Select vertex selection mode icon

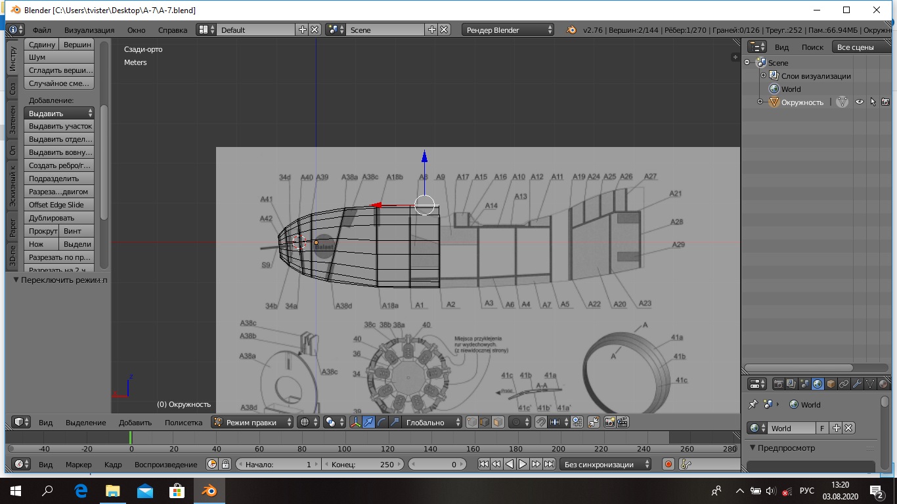click(x=471, y=423)
